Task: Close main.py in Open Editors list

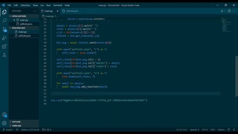Action: point(14,20)
